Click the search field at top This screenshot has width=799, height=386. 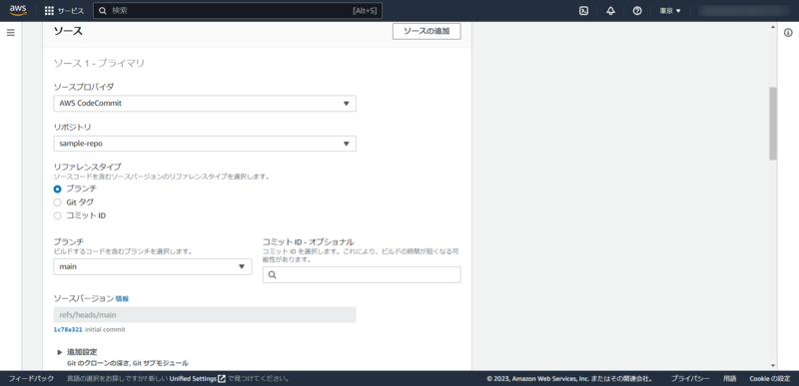click(x=238, y=11)
